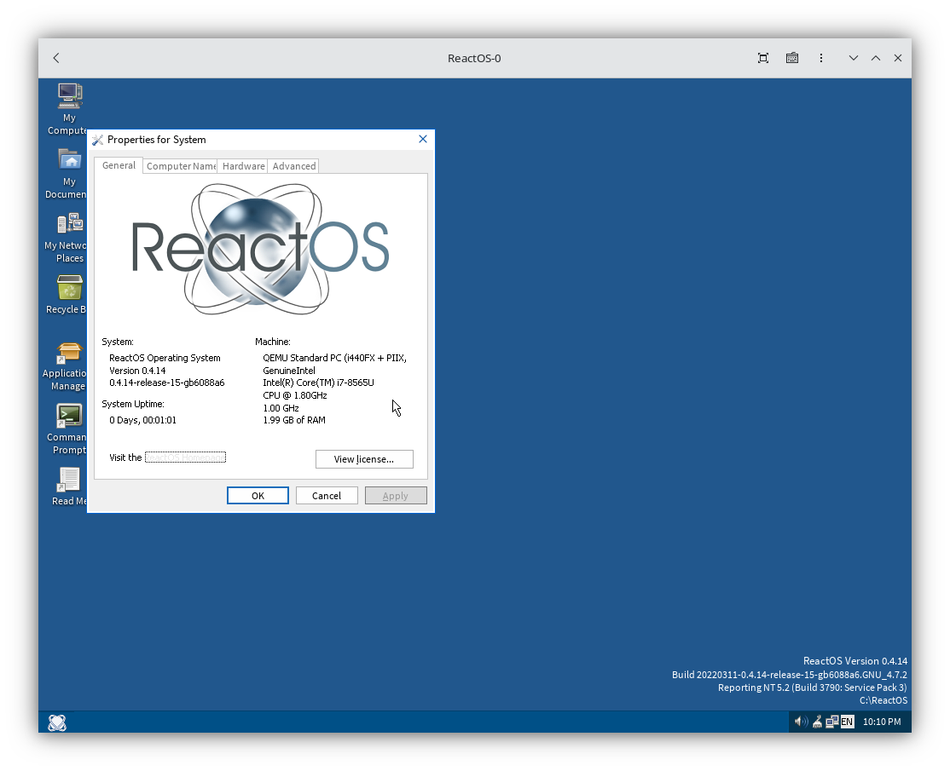Click the 'ReactOS Version 0.4.14' desktop text
Screen dimensions: 950x771
(854, 661)
